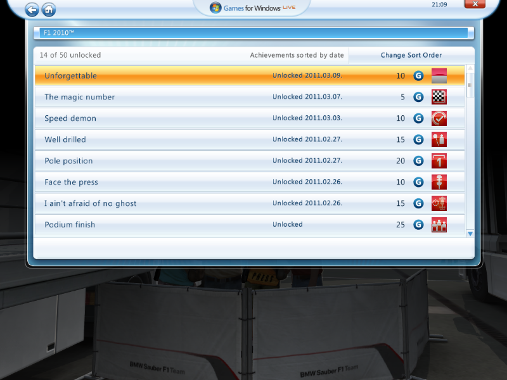Screen dimensions: 507x380
Task: Click the 21:09 clock display
Action: (439, 4)
